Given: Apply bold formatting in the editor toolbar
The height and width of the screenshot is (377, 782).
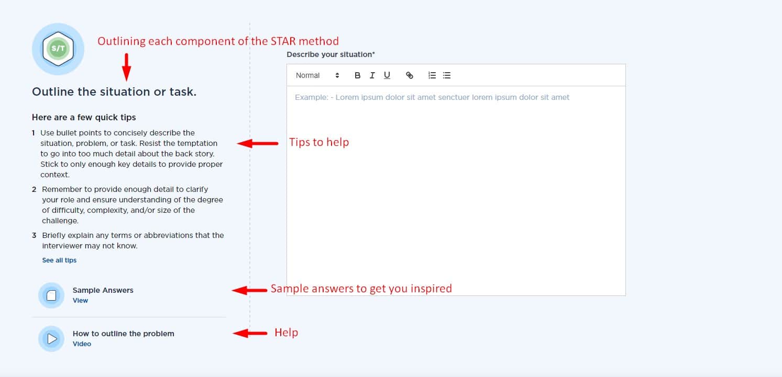Looking at the screenshot, I should pos(357,75).
